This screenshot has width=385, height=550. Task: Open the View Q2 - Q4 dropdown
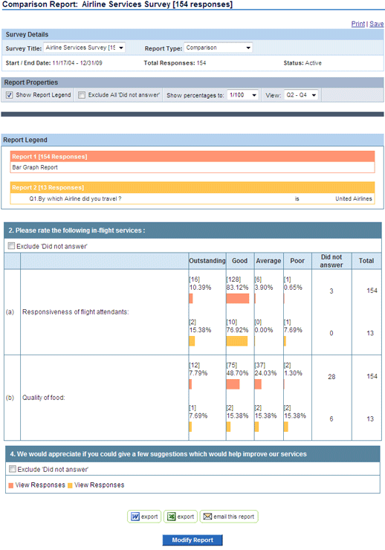[301, 95]
